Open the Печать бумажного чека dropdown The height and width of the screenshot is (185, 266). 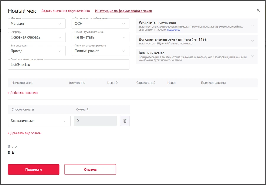(x=100, y=37)
